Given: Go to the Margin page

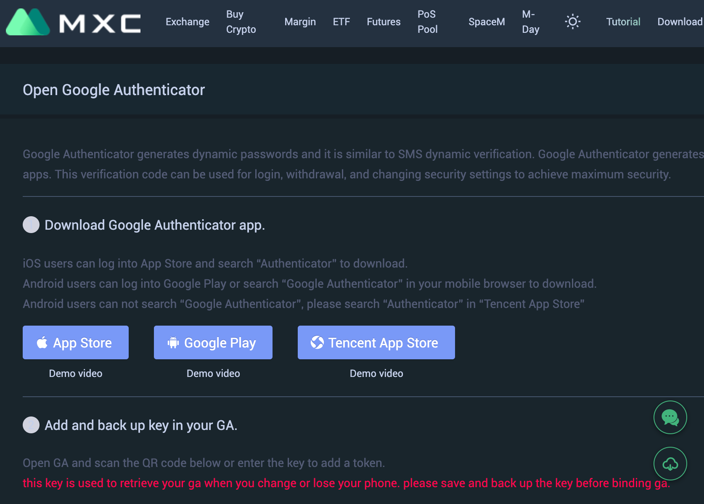Looking at the screenshot, I should (x=300, y=22).
